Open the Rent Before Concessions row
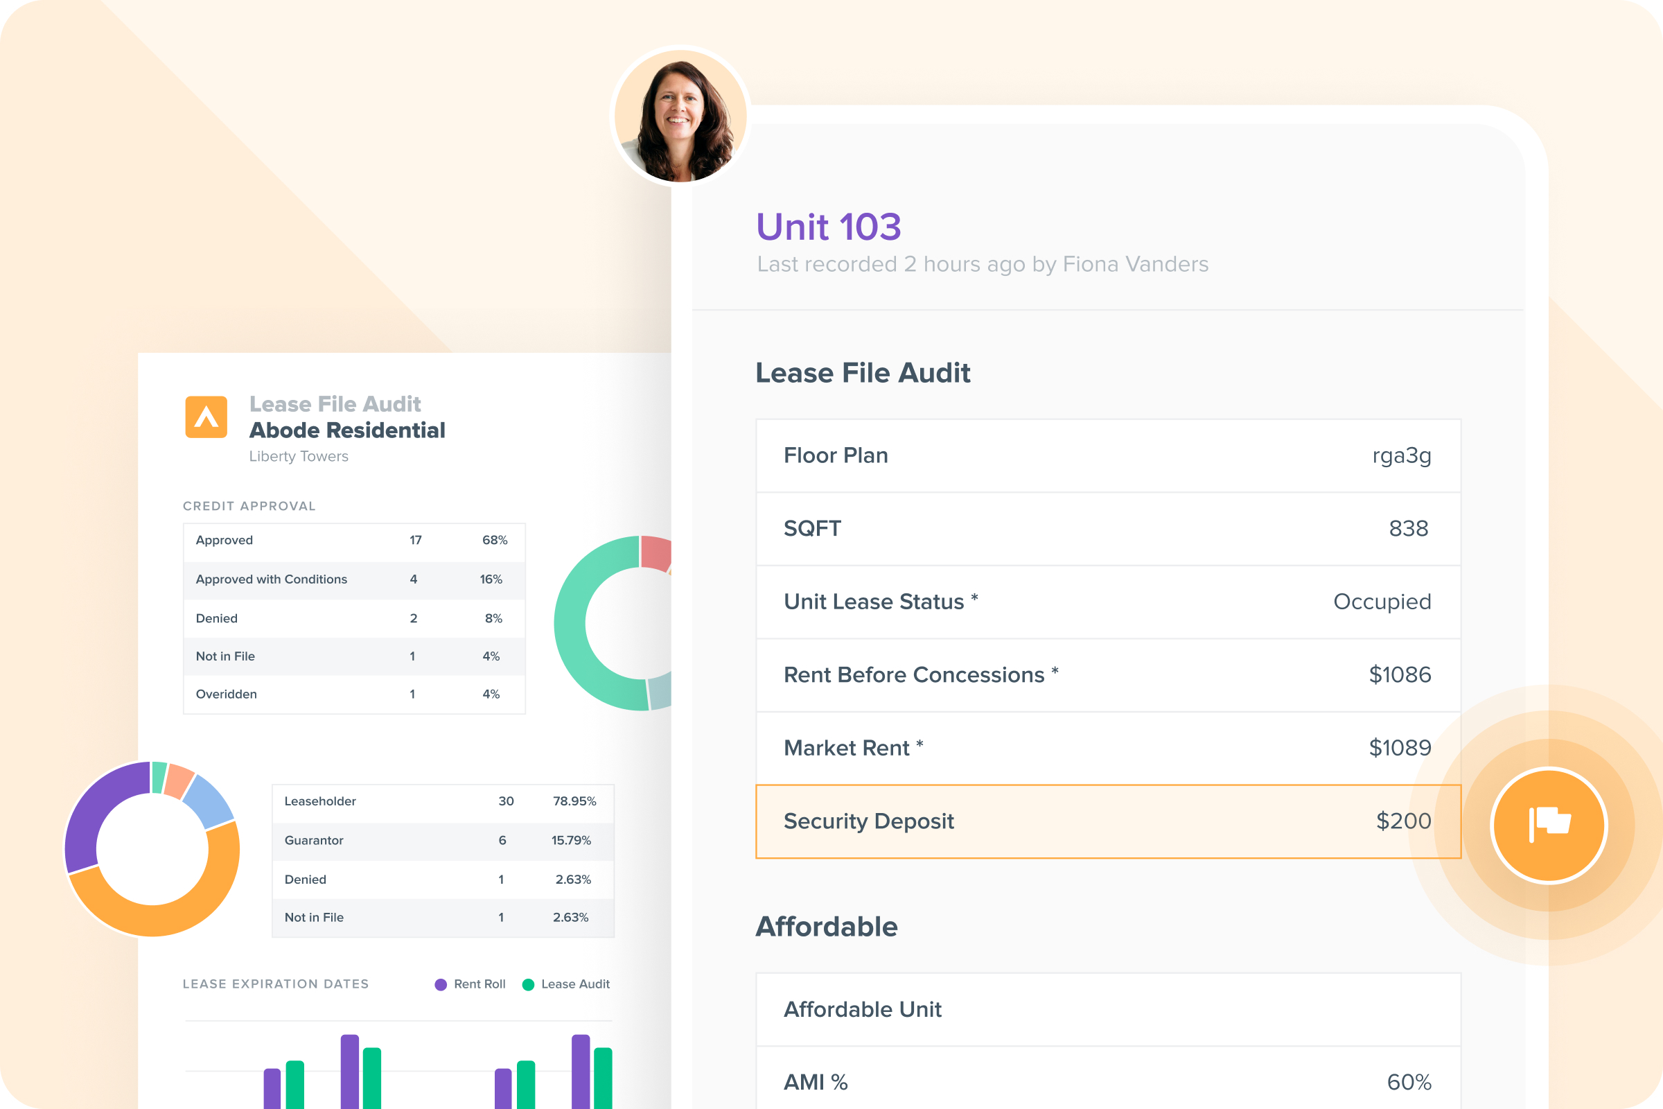 1107,674
